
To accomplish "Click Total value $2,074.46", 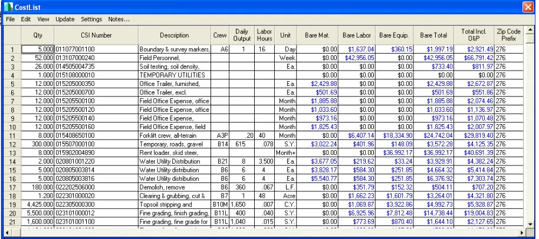I will (x=474, y=101).
